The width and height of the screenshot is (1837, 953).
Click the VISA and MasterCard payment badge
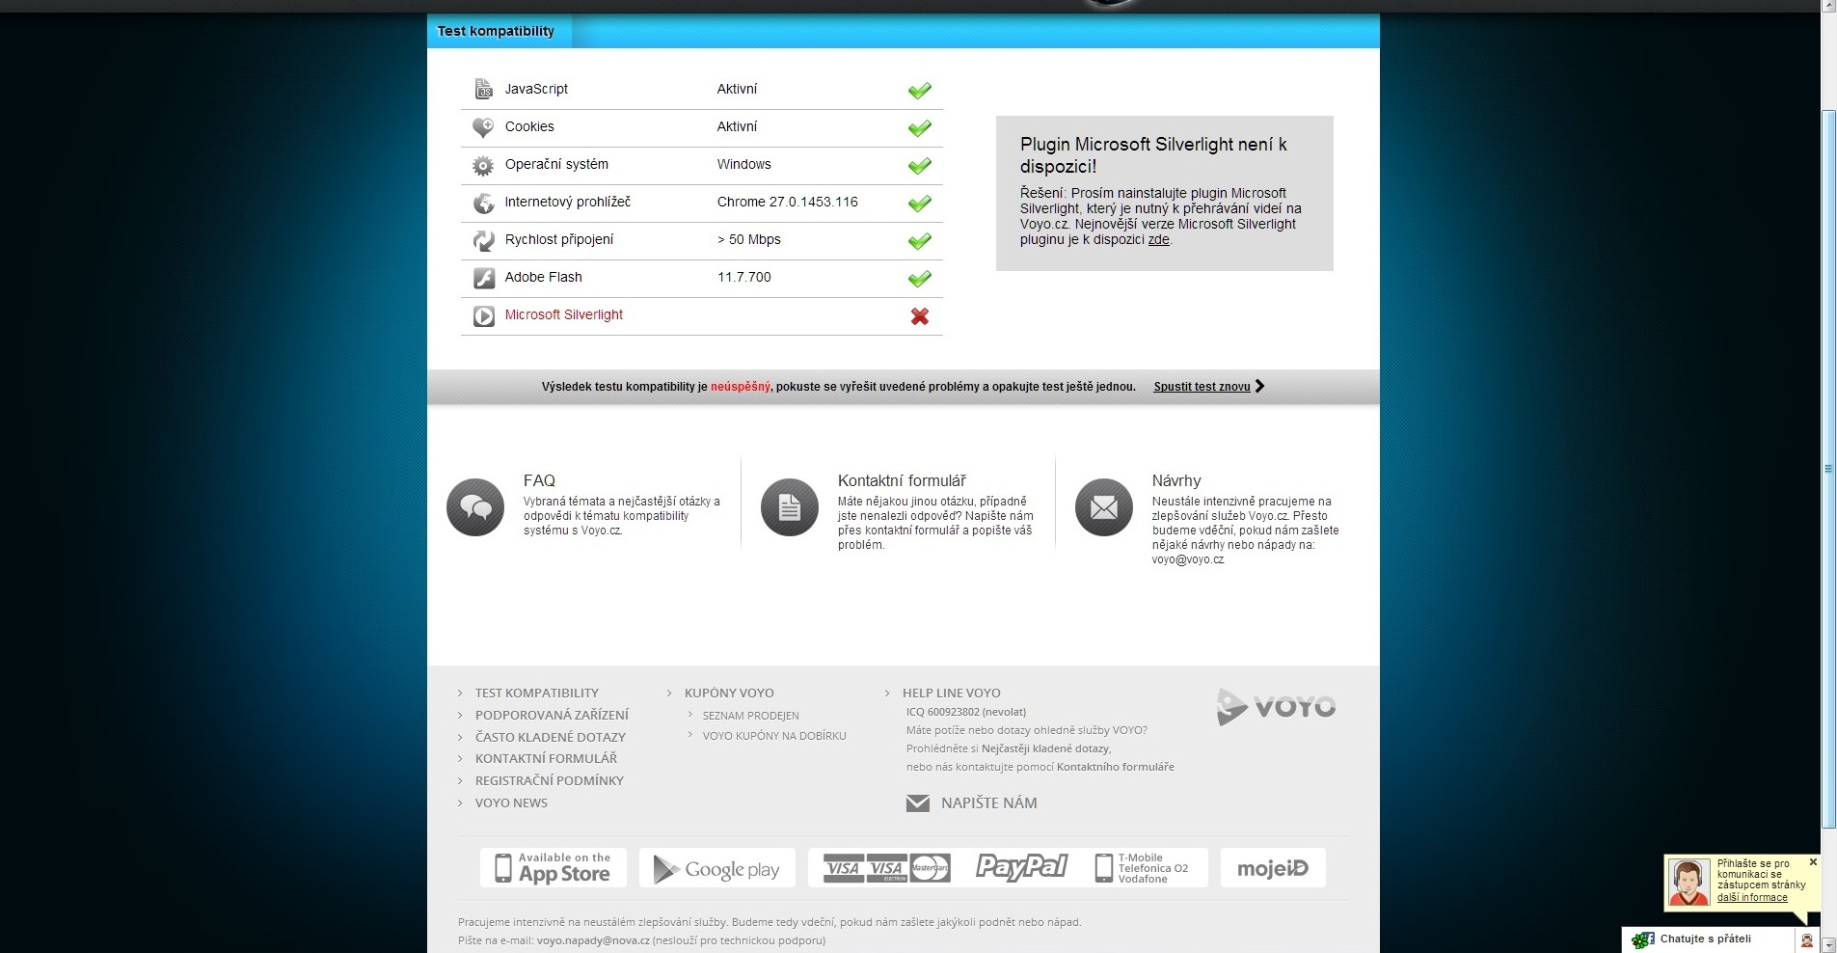[887, 867]
